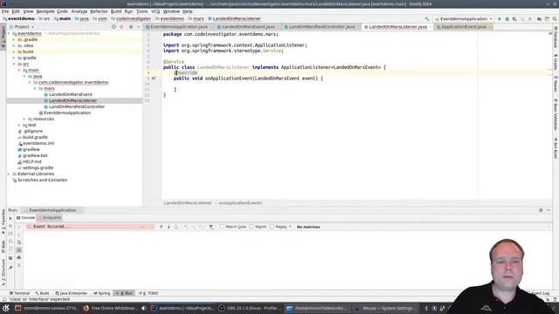Toggle Match Case checkbox
Viewport: 559px width, 314px height.
pos(222,227)
